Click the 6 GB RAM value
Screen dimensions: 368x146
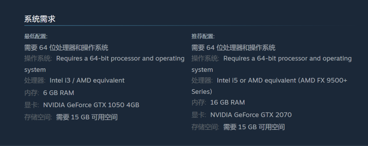click(59, 93)
